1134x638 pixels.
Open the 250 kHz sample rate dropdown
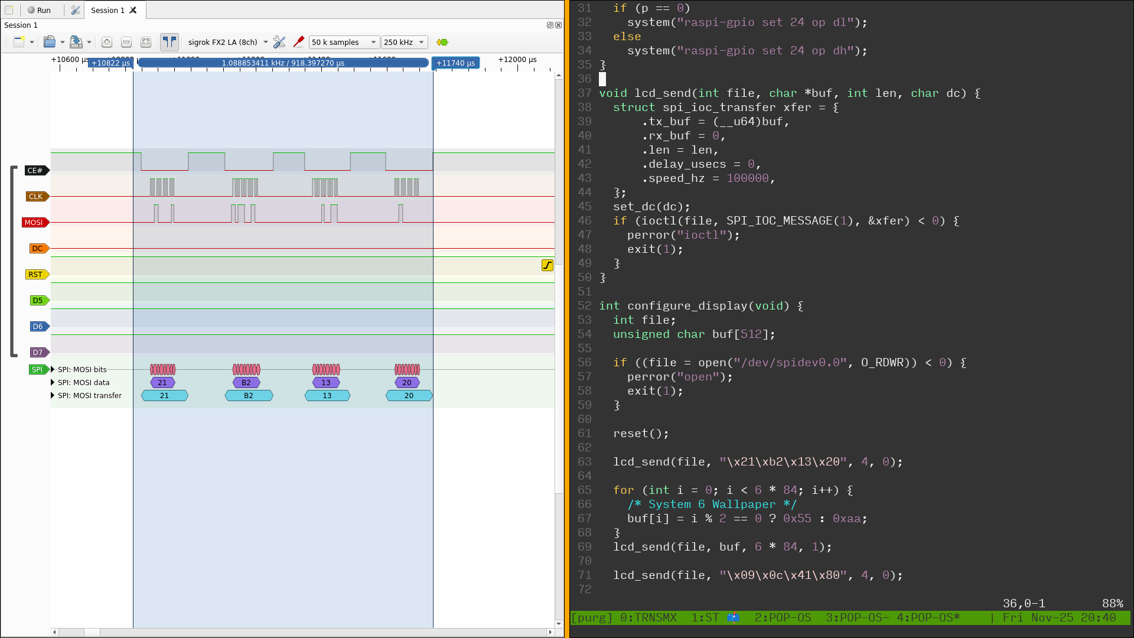pos(404,42)
